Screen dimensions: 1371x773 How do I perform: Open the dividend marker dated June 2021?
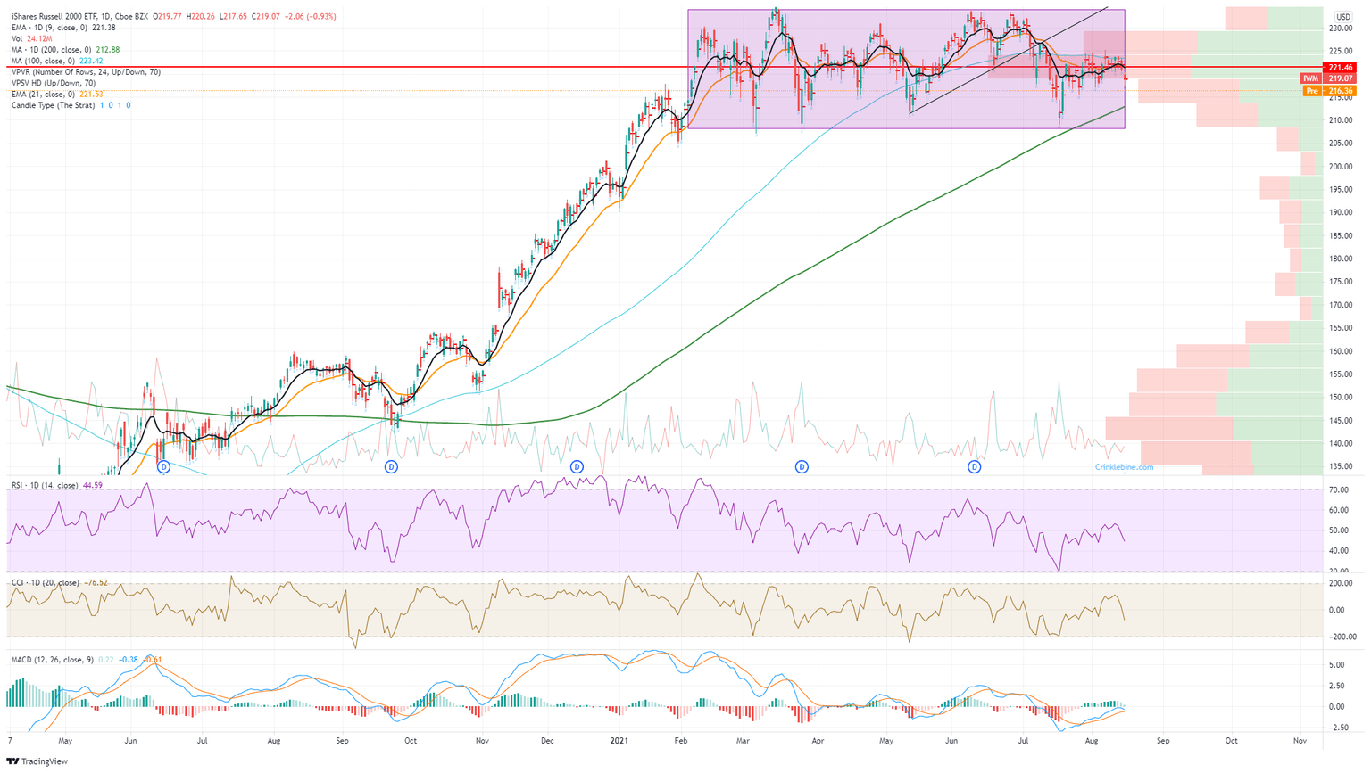pos(975,466)
